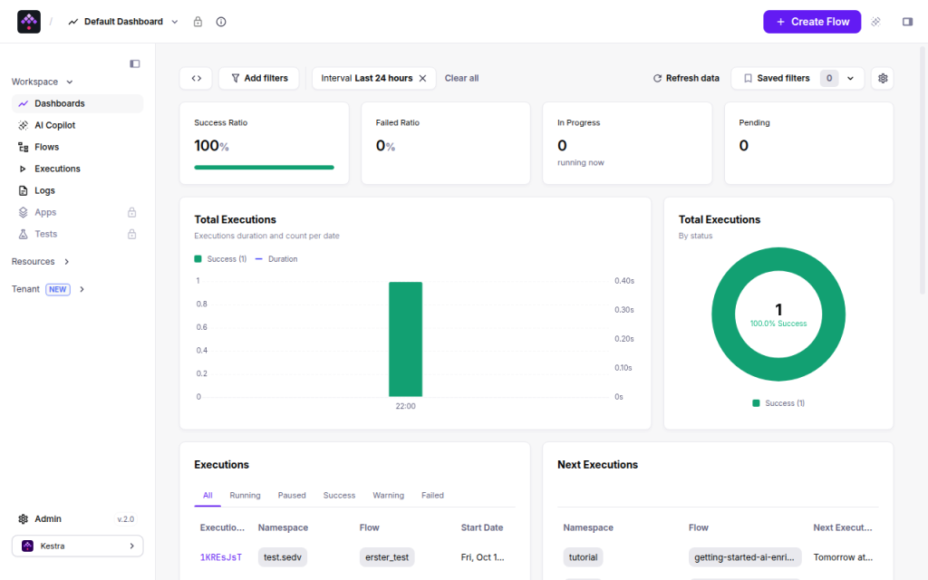Click the green donut chart ring
The height and width of the screenshot is (580, 928).
[x=723, y=314]
